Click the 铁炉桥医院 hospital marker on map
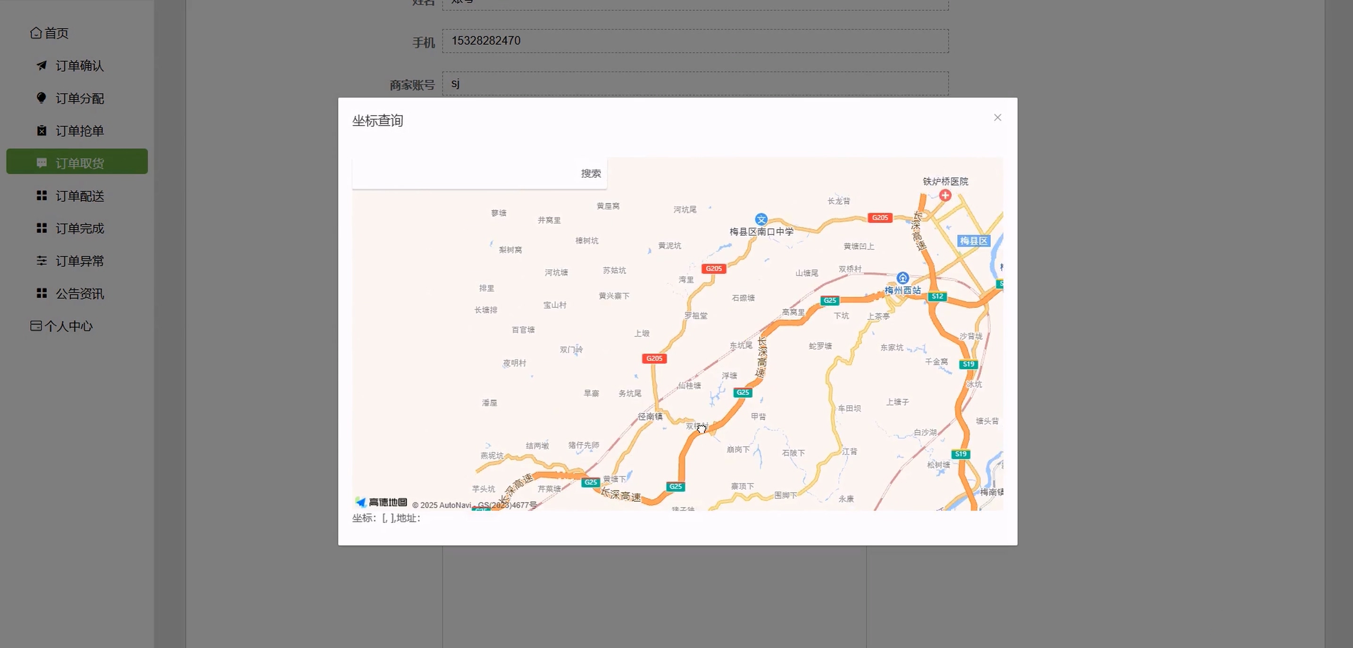Viewport: 1353px width, 648px height. [x=945, y=195]
